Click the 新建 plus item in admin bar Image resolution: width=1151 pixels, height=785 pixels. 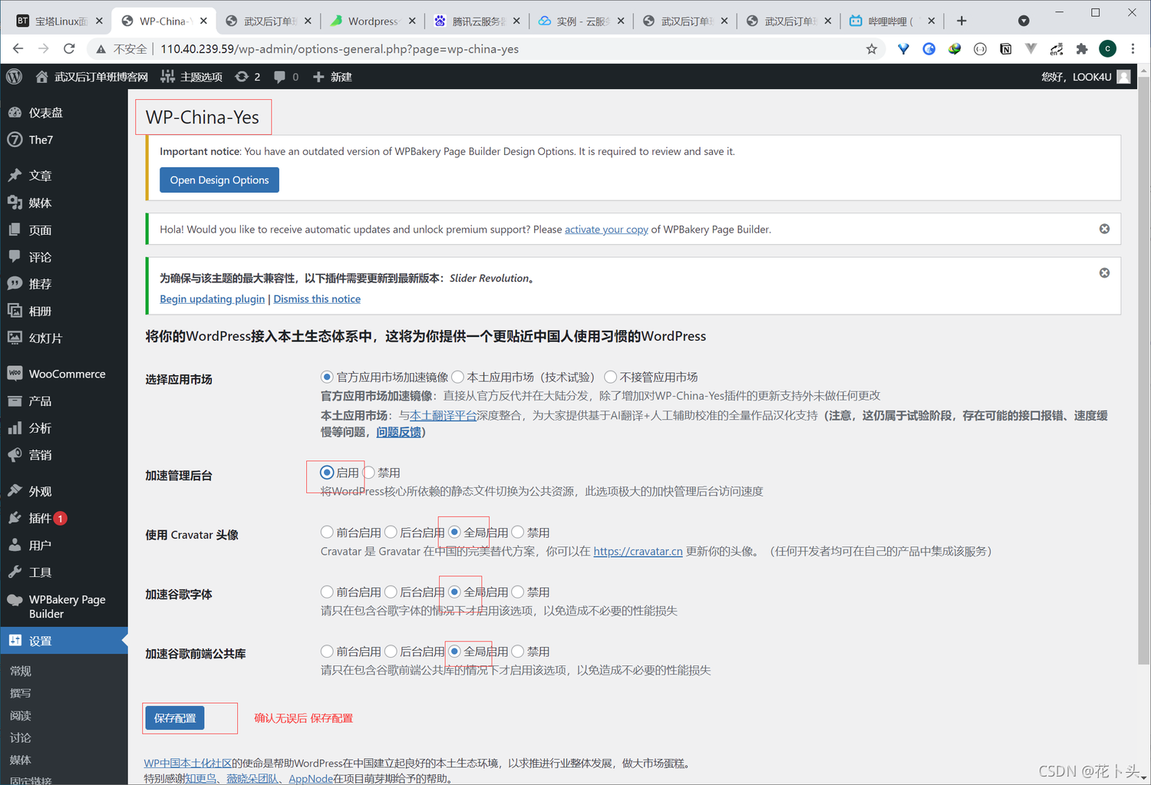332,77
